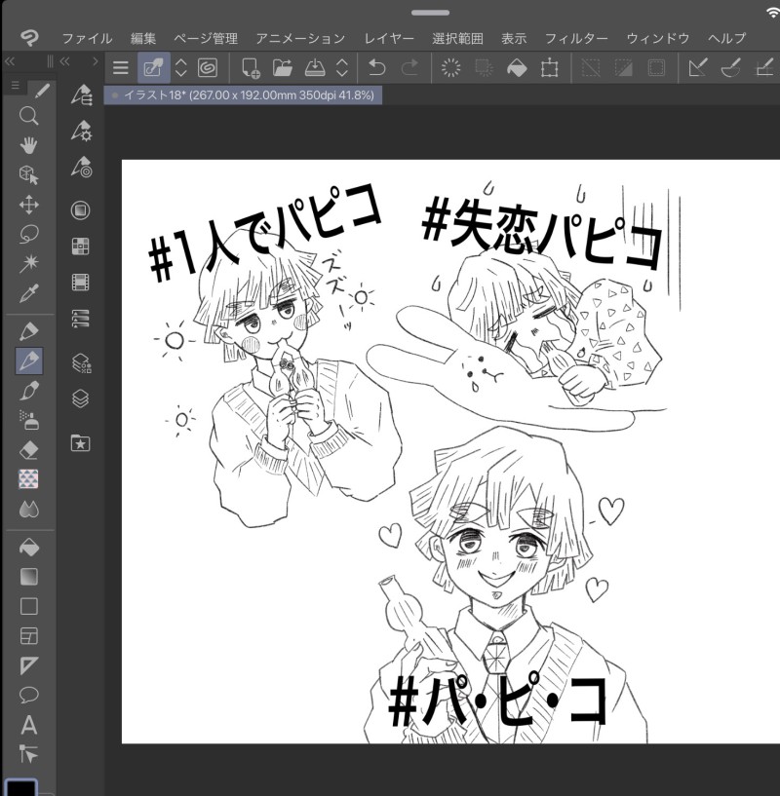Expand options beside the edit mode button

click(181, 67)
